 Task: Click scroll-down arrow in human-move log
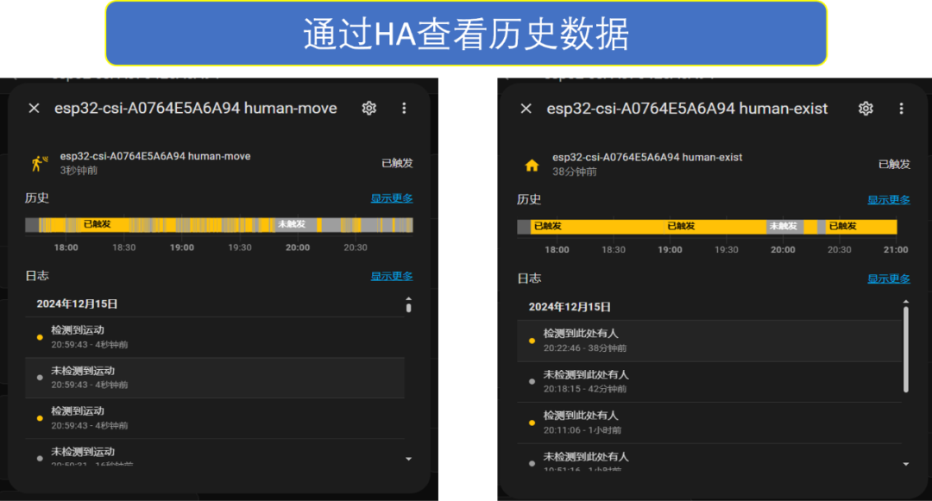click(x=408, y=459)
